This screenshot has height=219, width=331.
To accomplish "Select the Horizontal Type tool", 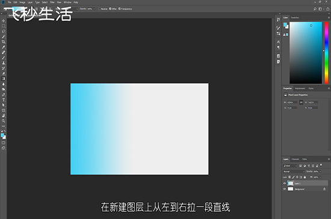I will coord(4,100).
